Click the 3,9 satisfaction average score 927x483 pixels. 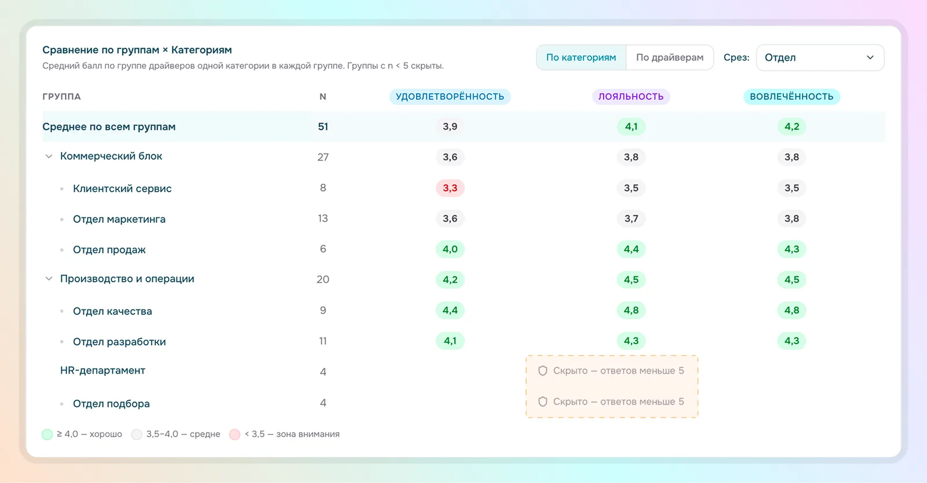[x=450, y=126]
